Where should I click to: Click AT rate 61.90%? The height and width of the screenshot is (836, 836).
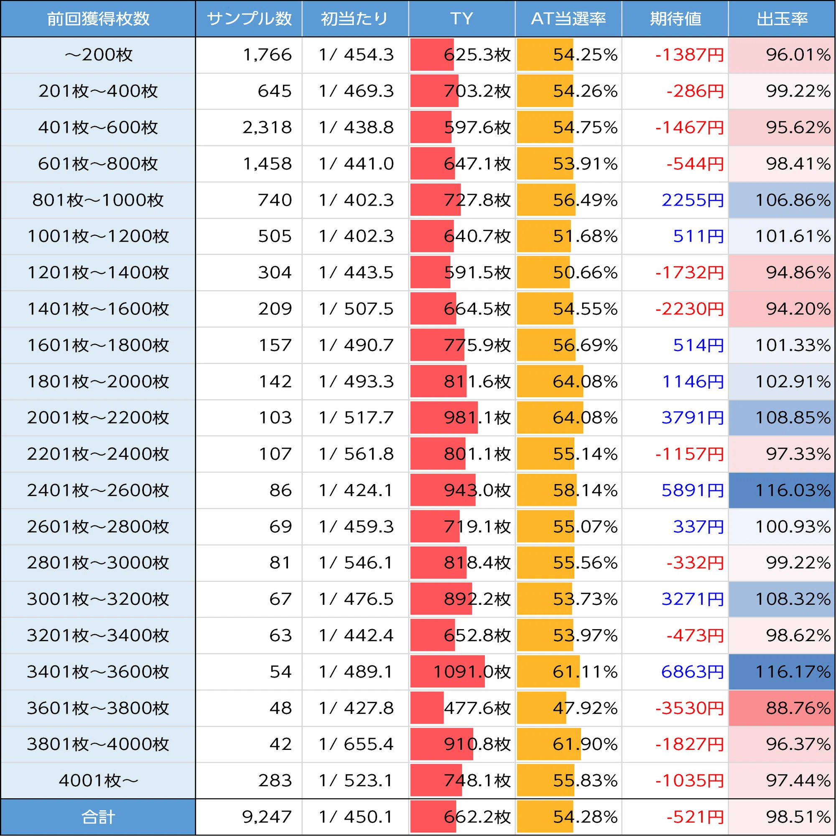(x=586, y=744)
